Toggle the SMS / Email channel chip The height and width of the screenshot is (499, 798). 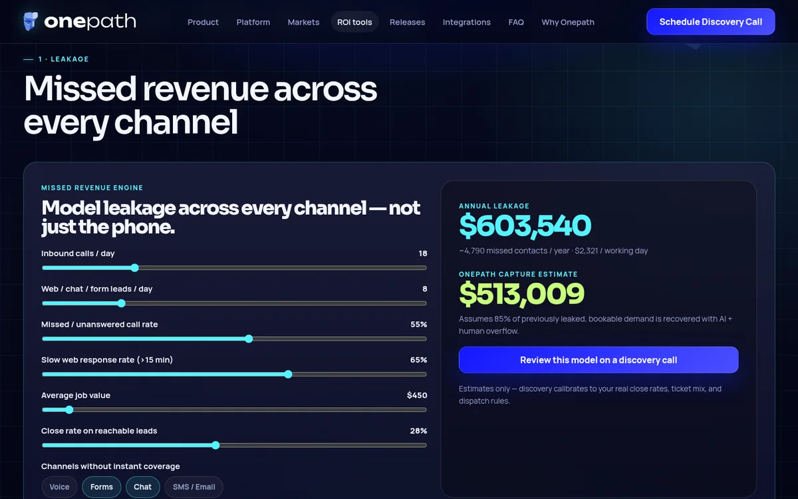click(194, 487)
